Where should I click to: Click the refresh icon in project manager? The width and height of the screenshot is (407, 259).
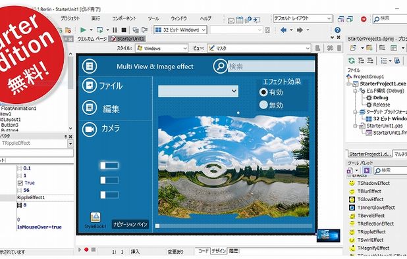point(352,60)
